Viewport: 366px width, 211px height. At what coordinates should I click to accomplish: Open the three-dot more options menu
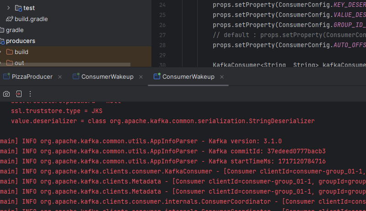pyautogui.click(x=30, y=94)
